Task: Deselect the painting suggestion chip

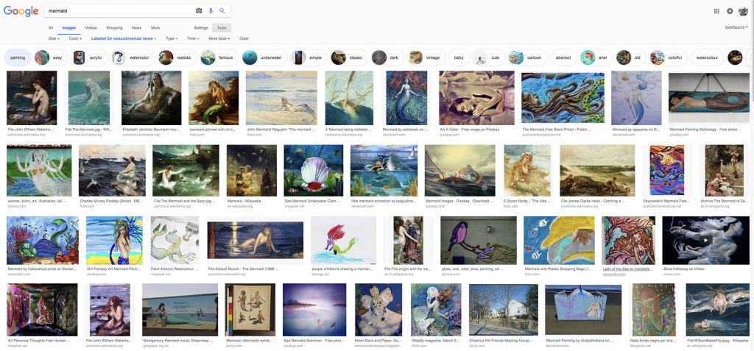Action: coord(18,57)
